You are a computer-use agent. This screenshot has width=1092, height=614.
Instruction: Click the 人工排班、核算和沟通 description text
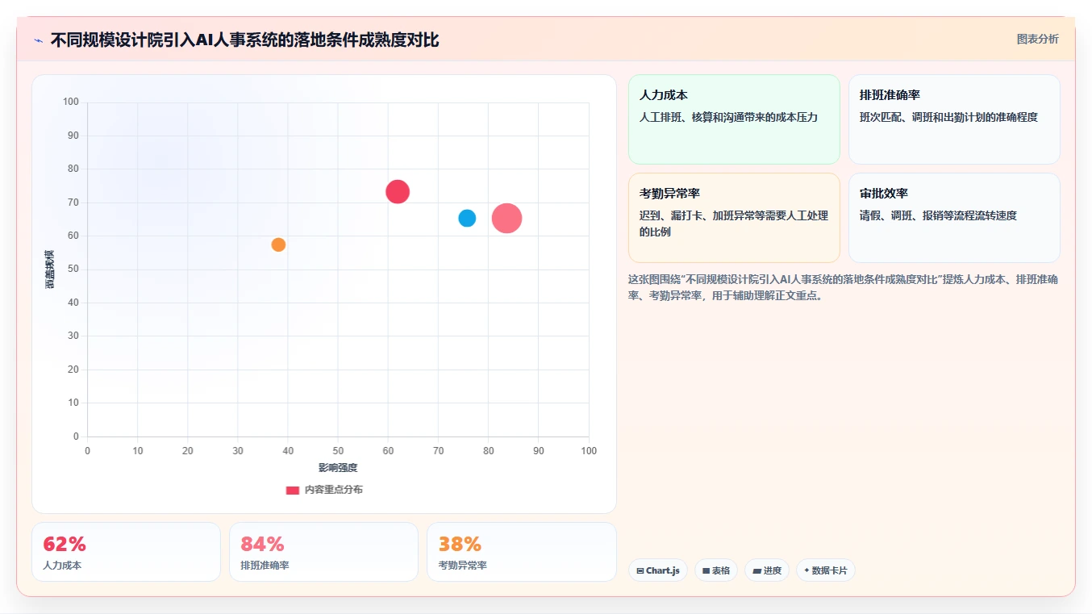click(x=729, y=117)
